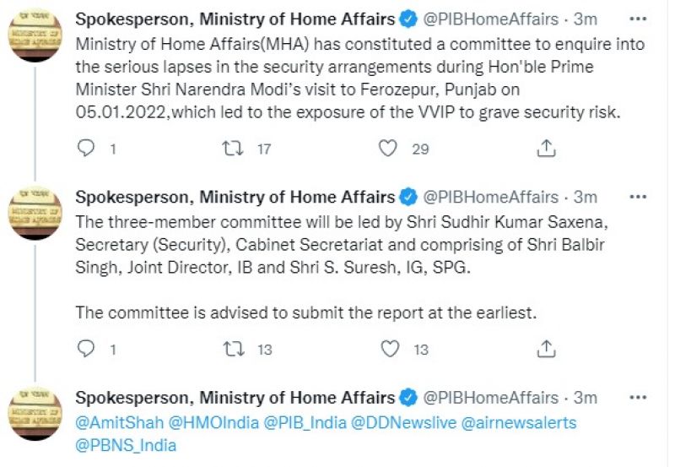Share the first tweet about Ferozepur visit
The image size is (675, 467).
coord(546,149)
